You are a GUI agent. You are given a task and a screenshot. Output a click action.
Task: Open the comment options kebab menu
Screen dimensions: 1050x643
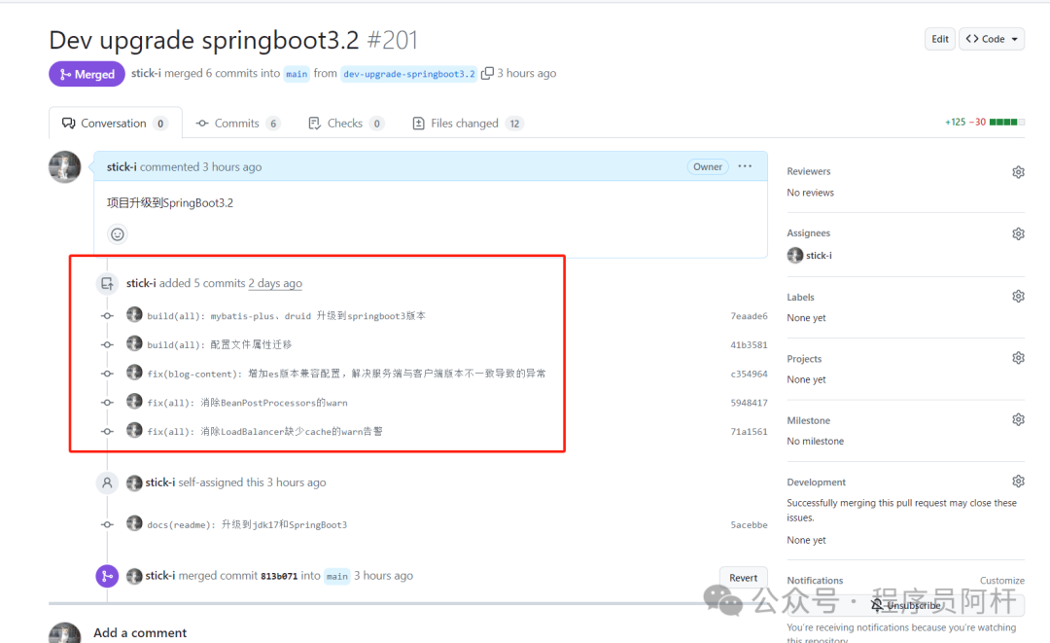pos(745,166)
